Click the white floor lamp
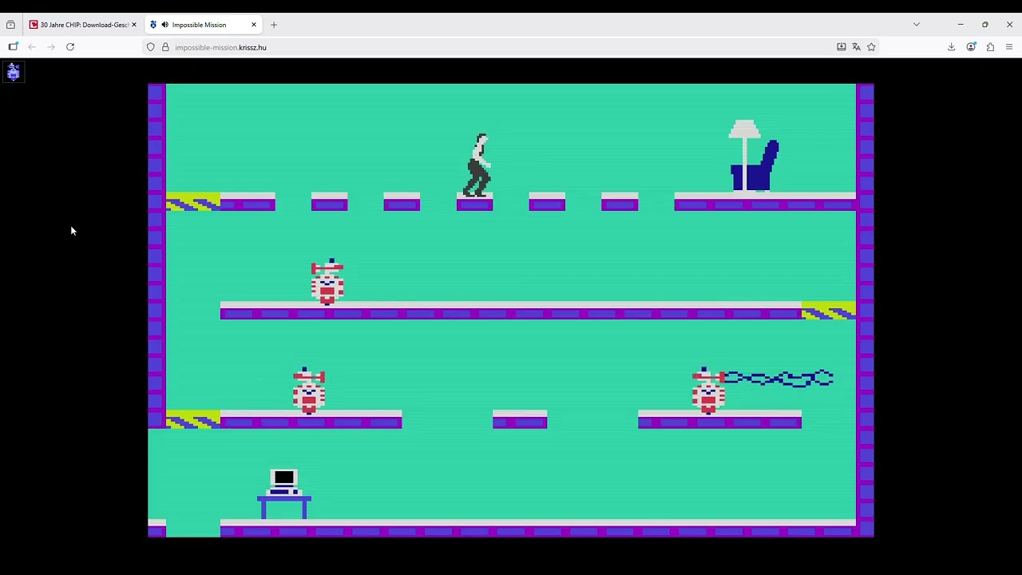 pyautogui.click(x=744, y=155)
